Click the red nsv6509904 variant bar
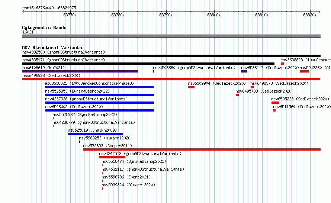 (x=191, y=87)
